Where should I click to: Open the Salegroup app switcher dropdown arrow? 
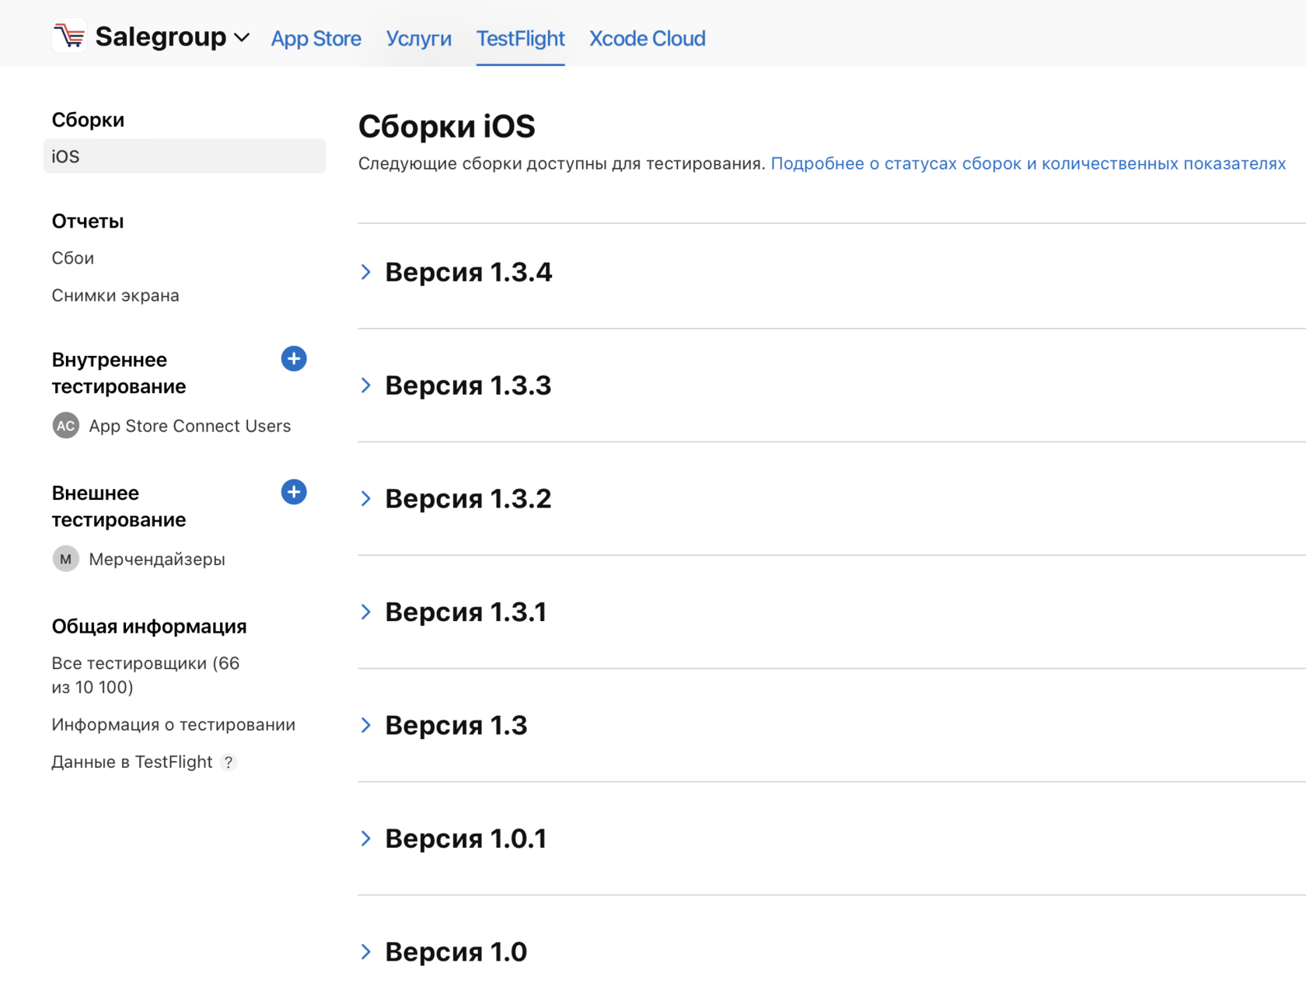click(x=242, y=37)
